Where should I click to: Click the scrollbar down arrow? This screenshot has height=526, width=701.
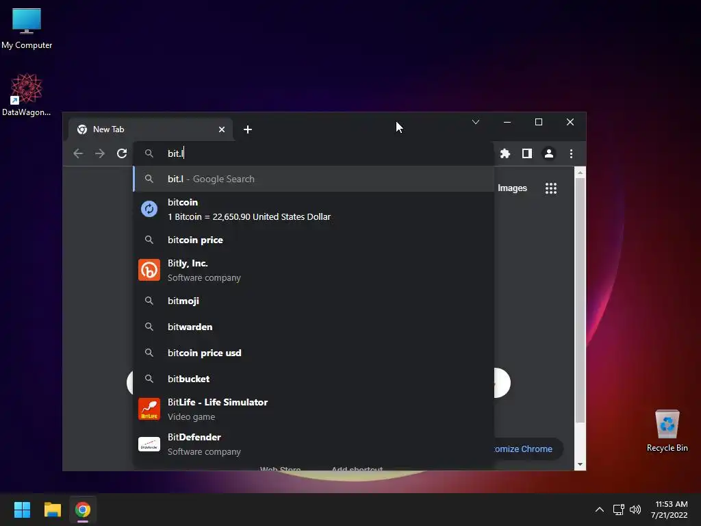[580, 464]
